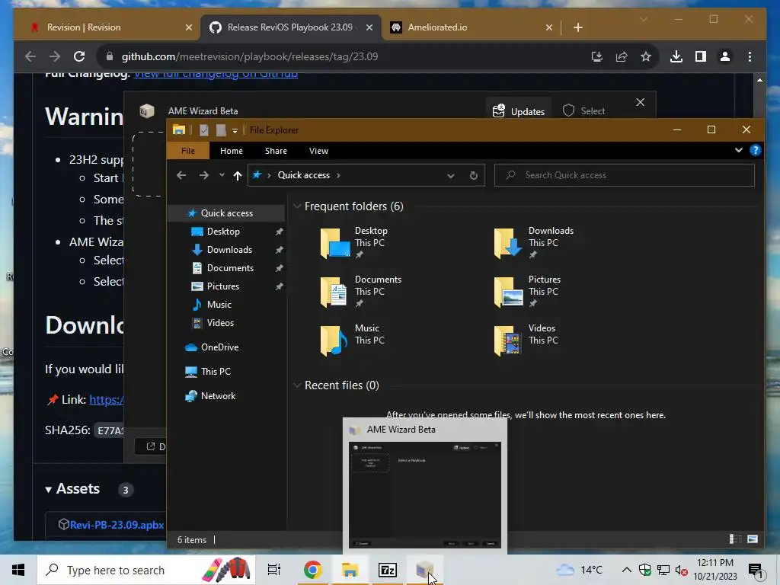Collapse the Frequent folders group

point(297,206)
